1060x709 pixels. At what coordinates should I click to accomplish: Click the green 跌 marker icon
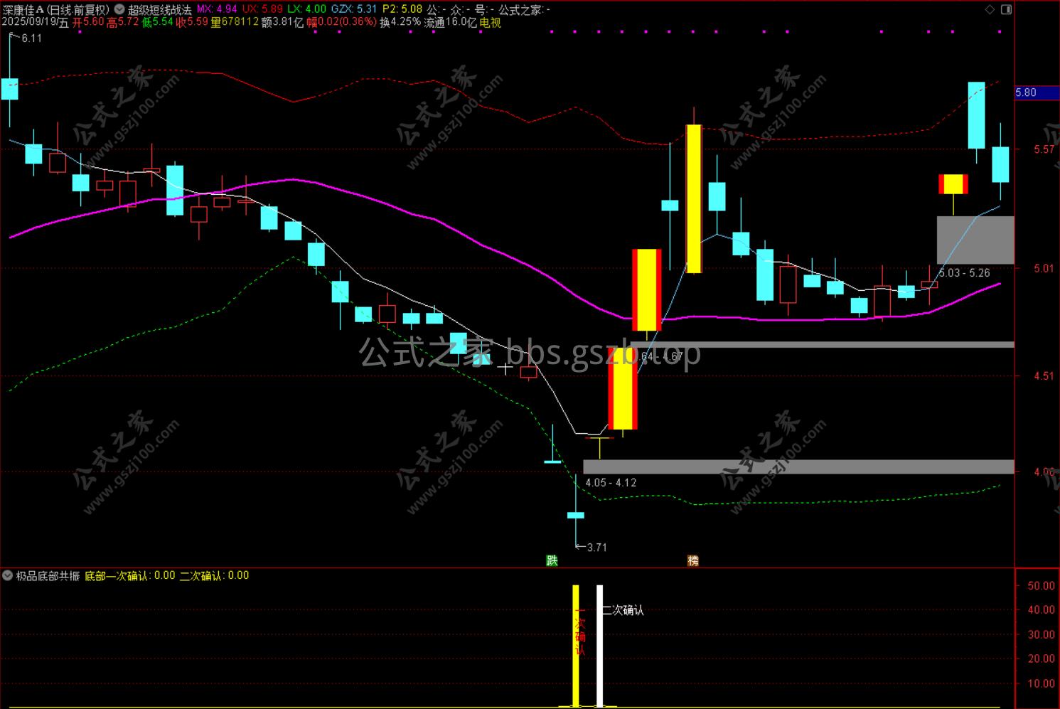552,560
